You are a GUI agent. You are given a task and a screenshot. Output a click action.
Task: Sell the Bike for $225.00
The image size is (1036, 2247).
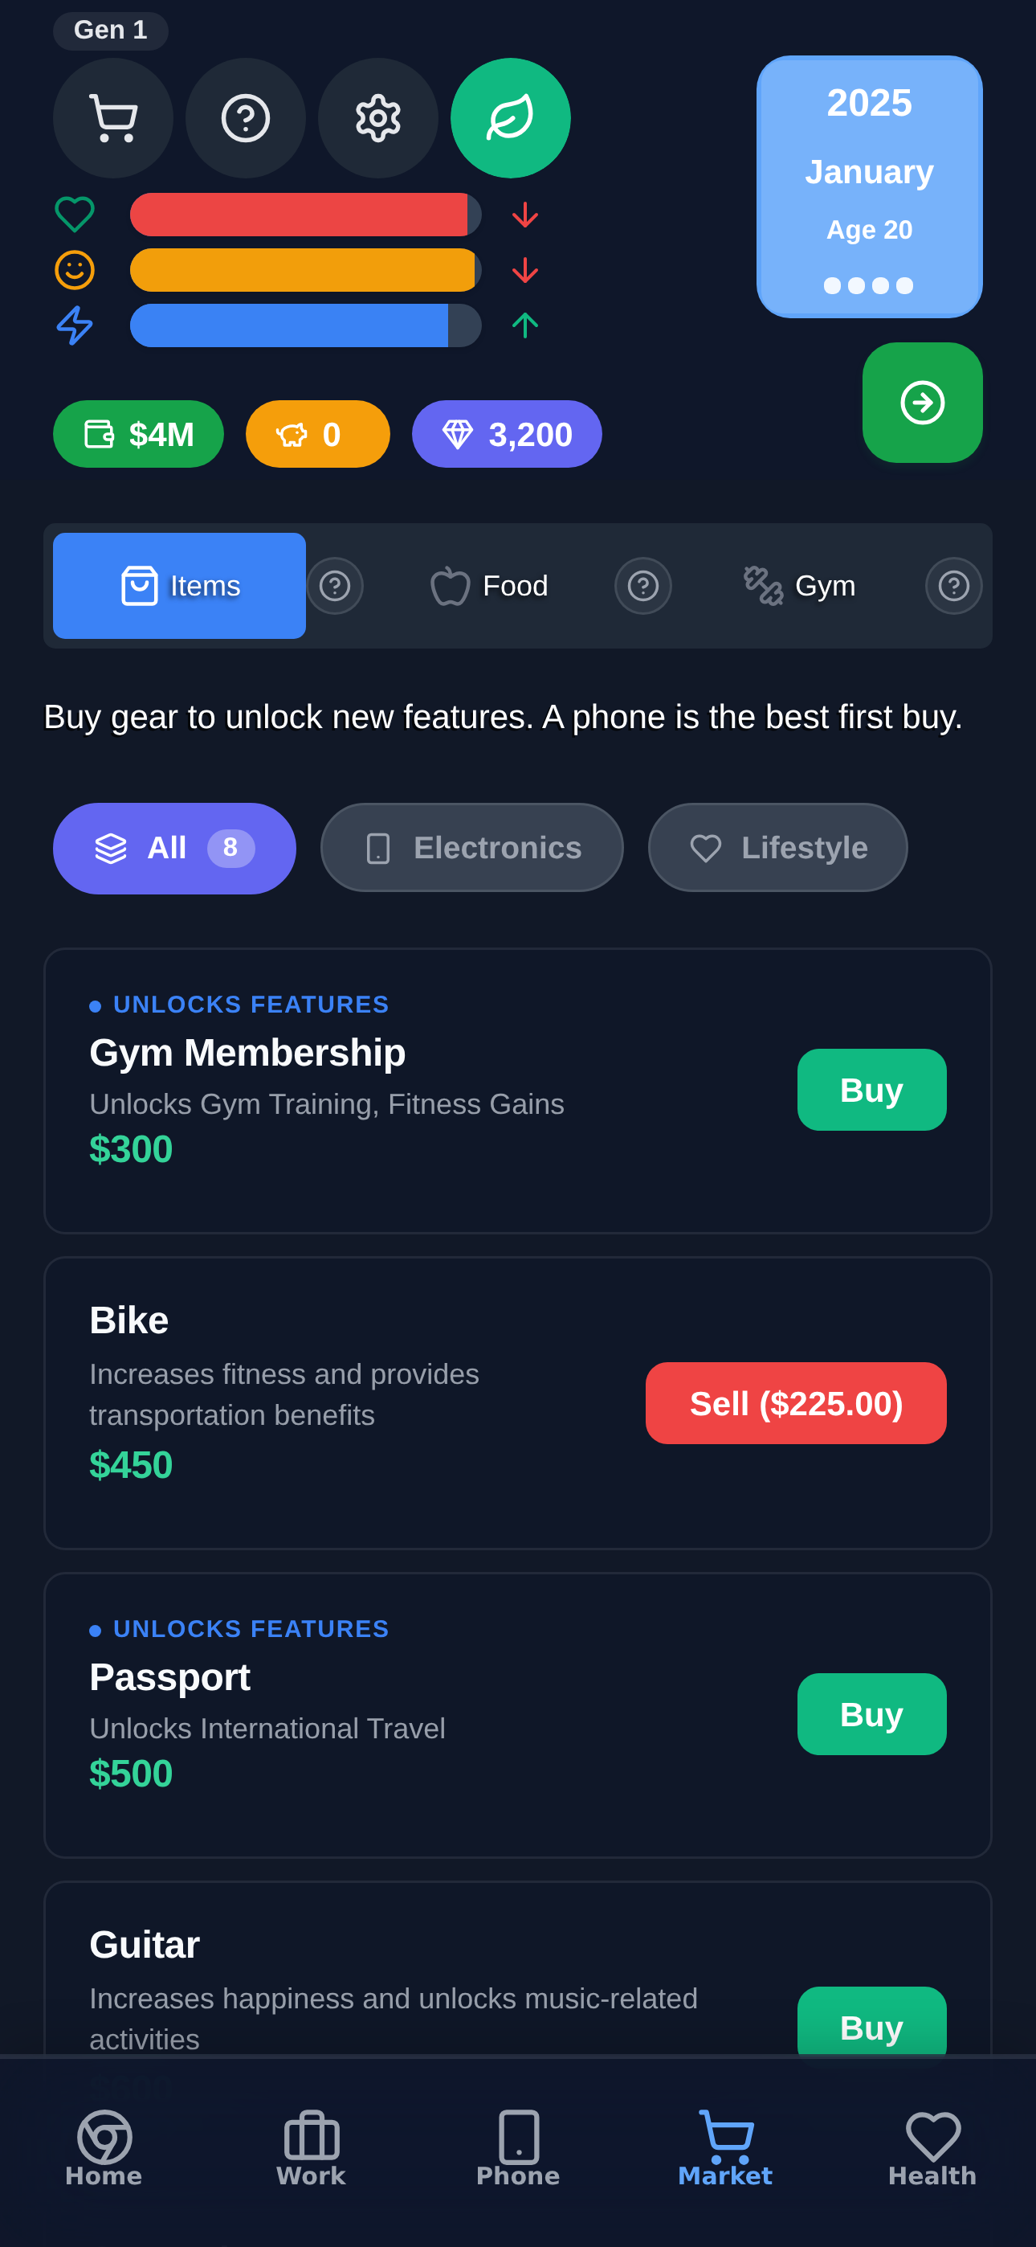tap(795, 1402)
